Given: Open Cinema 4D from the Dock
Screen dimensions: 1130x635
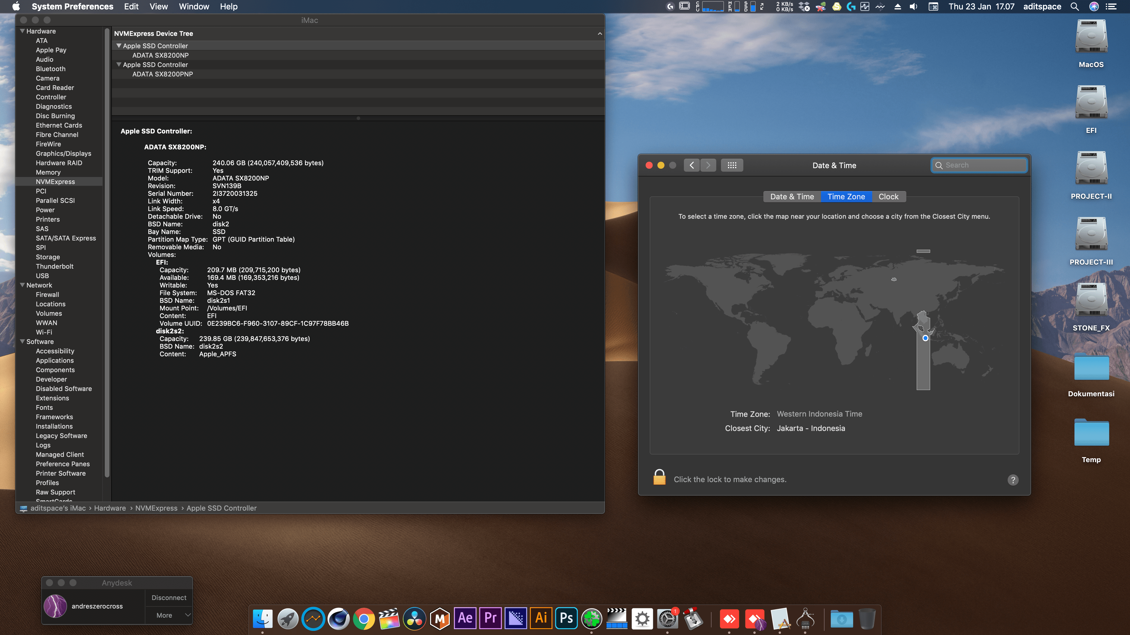Looking at the screenshot, I should point(339,619).
